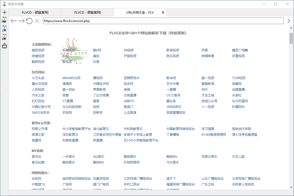Image resolution: width=294 pixels, height=196 pixels.
Task: Open the 网易云音乐 link
Action: tap(209, 157)
